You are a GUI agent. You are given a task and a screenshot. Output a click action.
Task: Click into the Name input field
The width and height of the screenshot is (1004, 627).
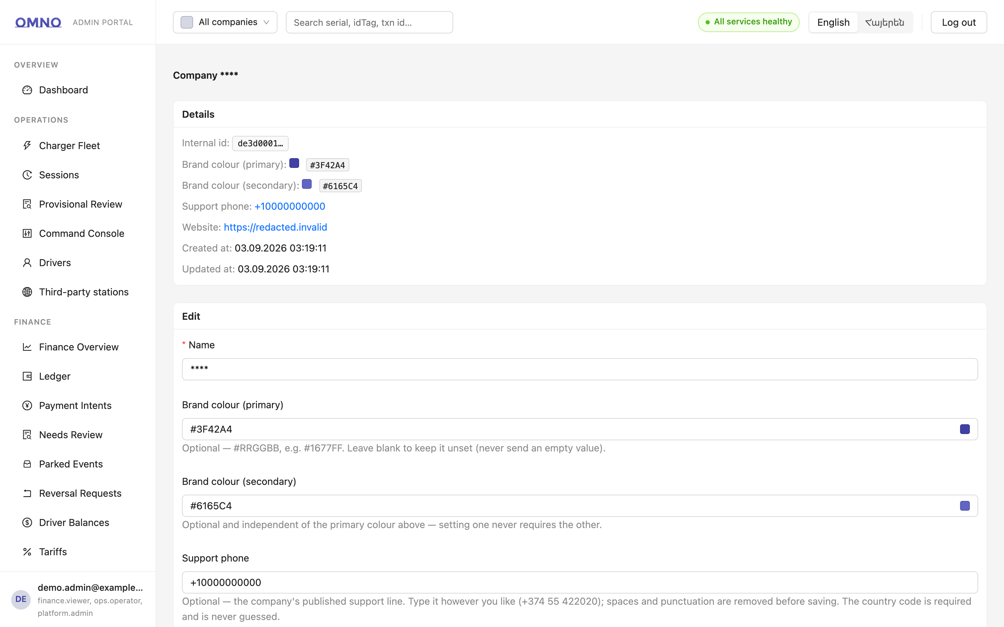click(580, 369)
